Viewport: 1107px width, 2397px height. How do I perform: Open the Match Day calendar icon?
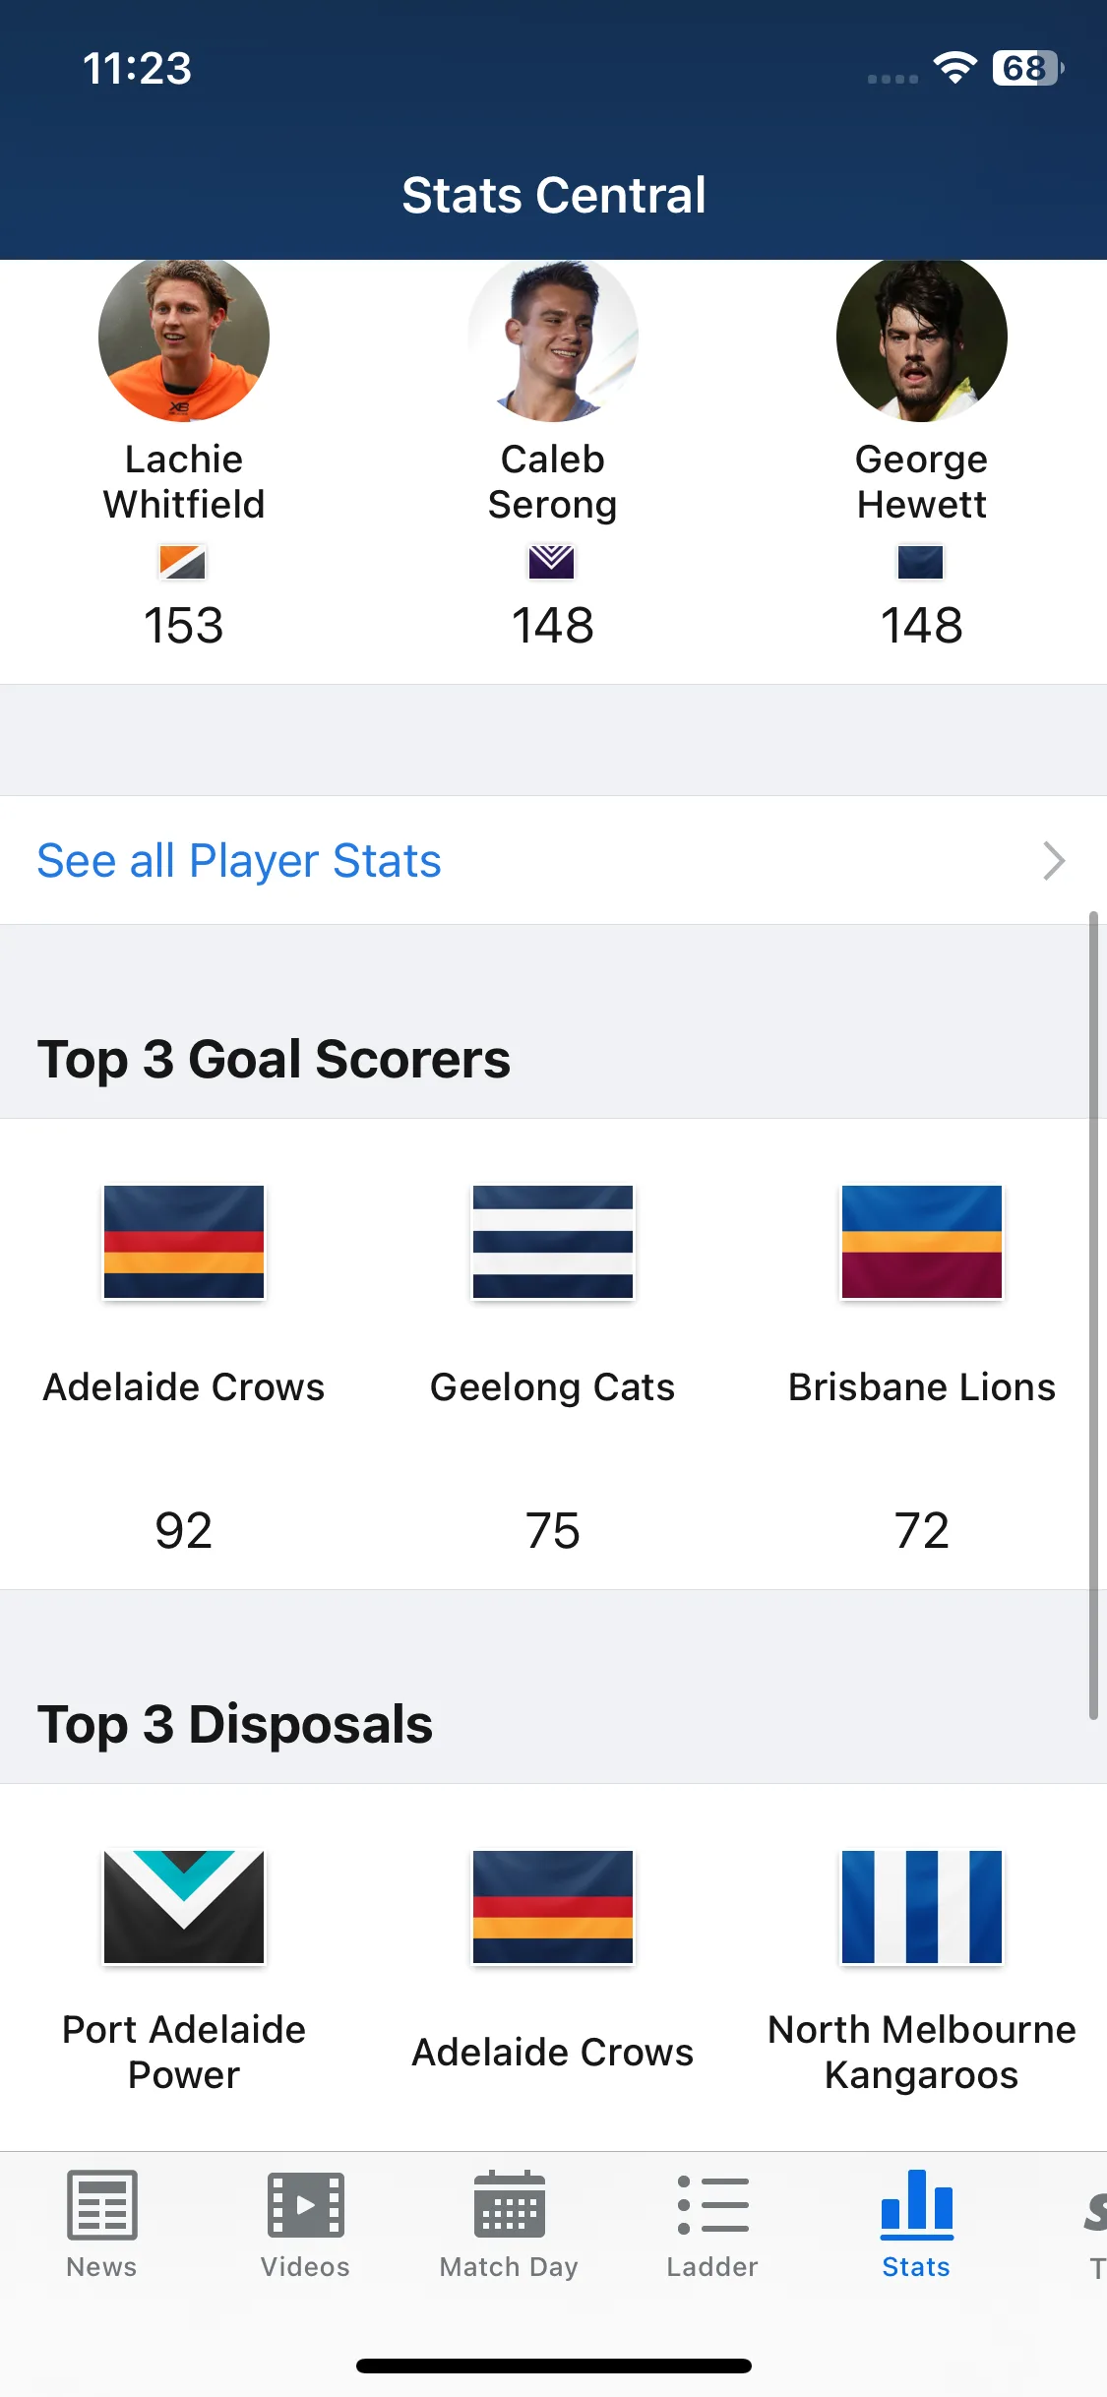tap(509, 2204)
